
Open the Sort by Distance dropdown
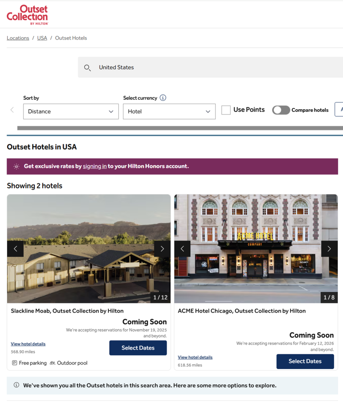71,112
